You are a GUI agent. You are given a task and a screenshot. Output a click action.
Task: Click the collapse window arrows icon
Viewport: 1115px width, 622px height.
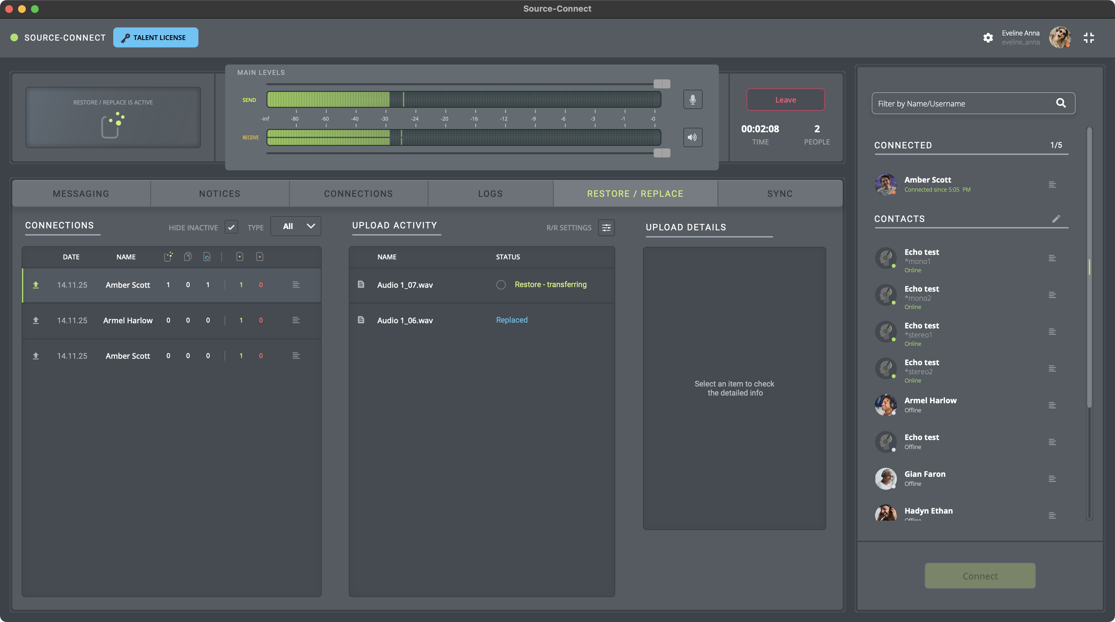coord(1089,38)
